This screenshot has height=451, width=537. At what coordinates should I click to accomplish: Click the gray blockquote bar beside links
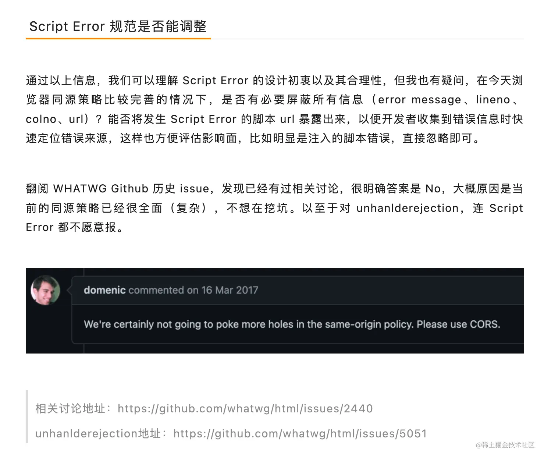pos(27,416)
